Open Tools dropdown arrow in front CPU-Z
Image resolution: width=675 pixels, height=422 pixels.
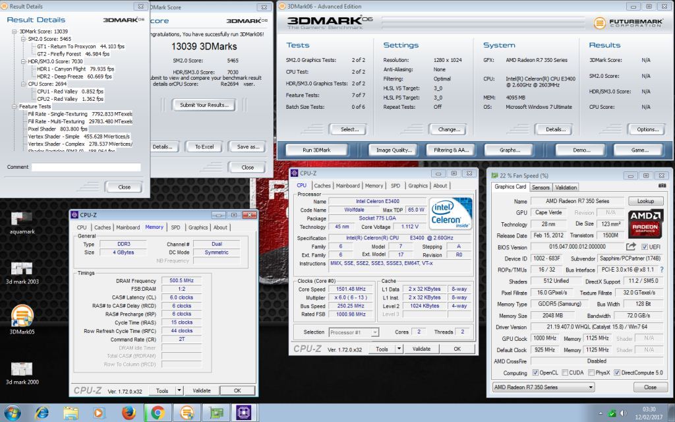[x=399, y=349]
